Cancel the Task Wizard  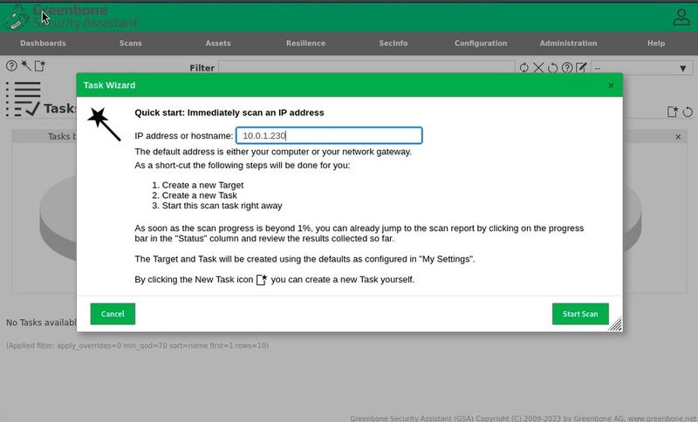click(113, 314)
